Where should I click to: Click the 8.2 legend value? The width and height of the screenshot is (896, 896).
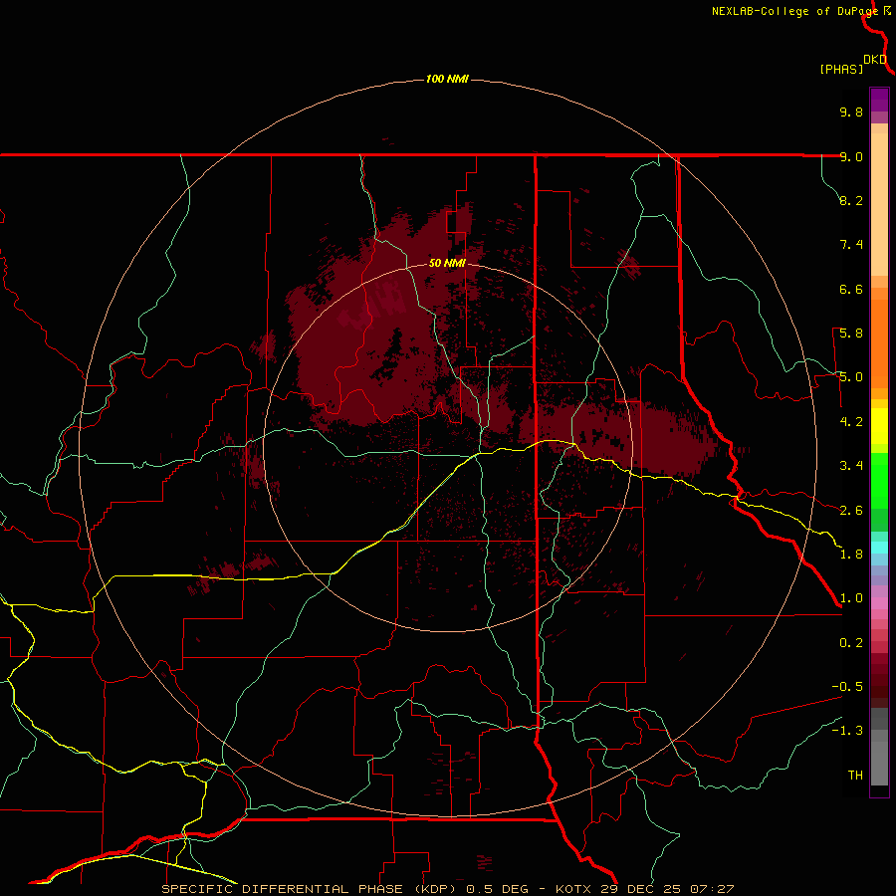pyautogui.click(x=851, y=200)
